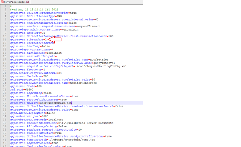Click the 'monitorRenderers' value
Image resolution: width=241 pixels, height=147 pixels.
83,83
